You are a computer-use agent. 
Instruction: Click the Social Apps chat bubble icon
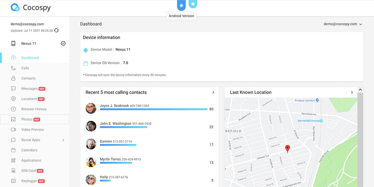click(x=13, y=140)
